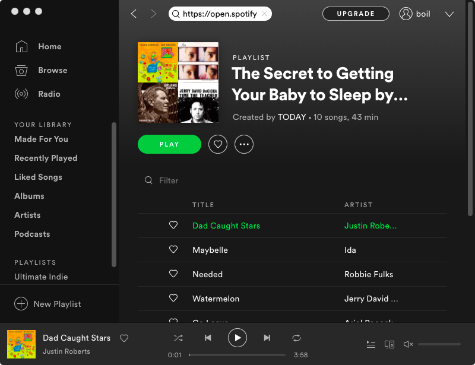Toggle repeat mode
The image size is (475, 365).
tap(296, 338)
